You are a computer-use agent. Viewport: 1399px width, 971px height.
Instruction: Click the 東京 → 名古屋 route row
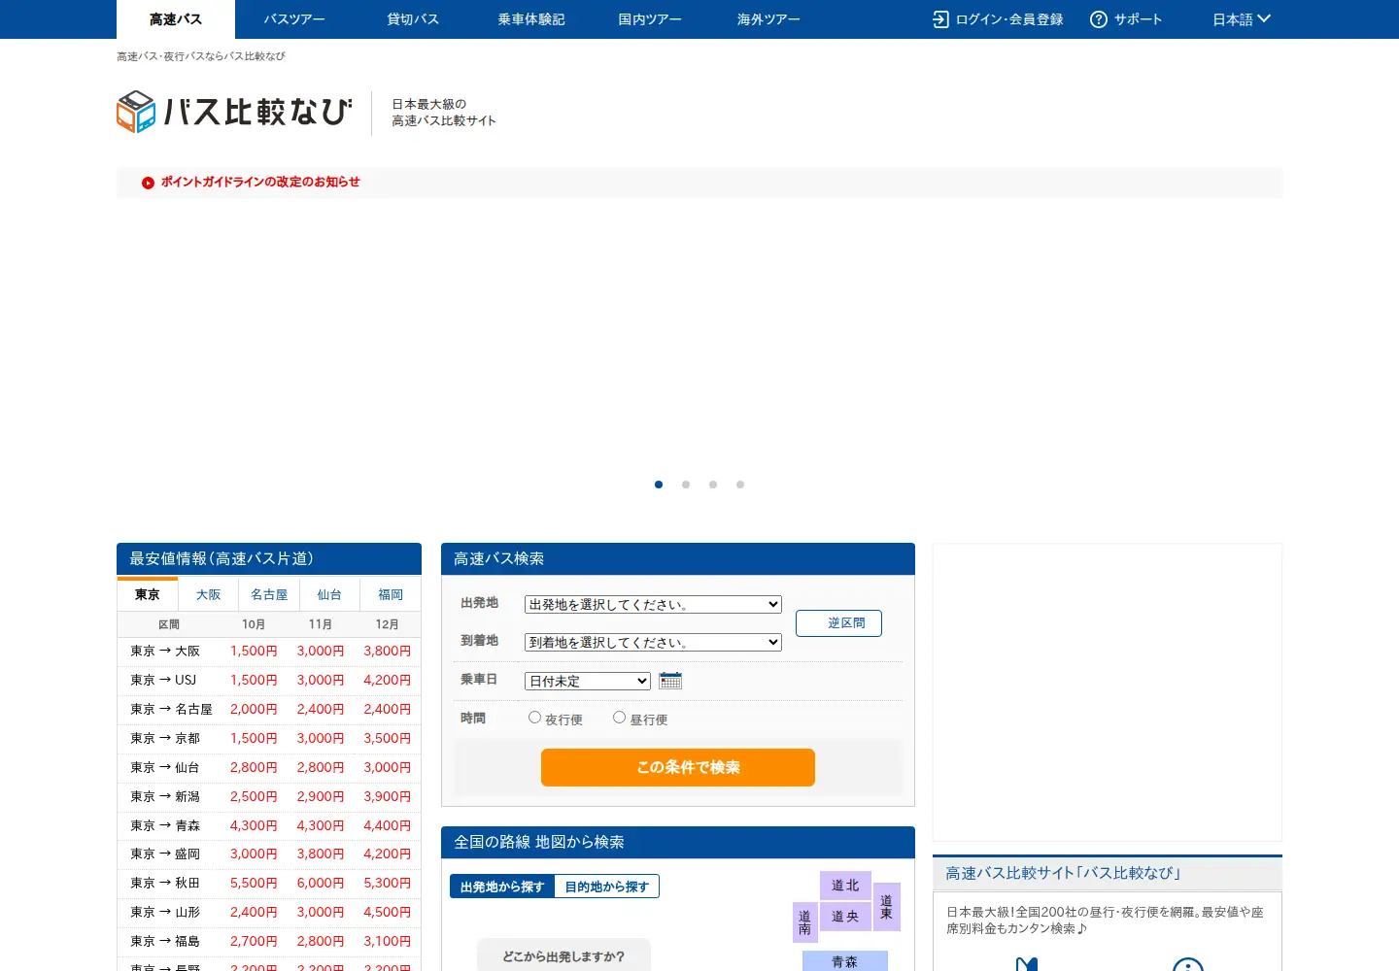(x=269, y=709)
